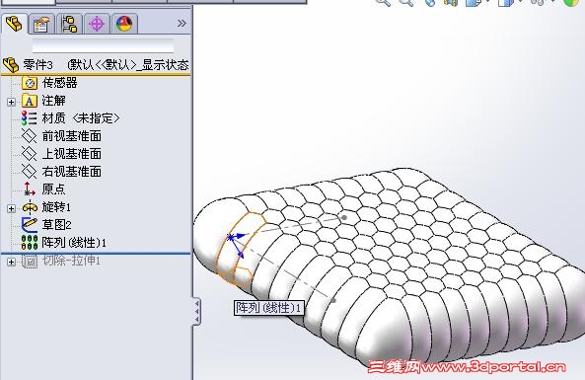Select the 原点 origin item

(x=44, y=190)
